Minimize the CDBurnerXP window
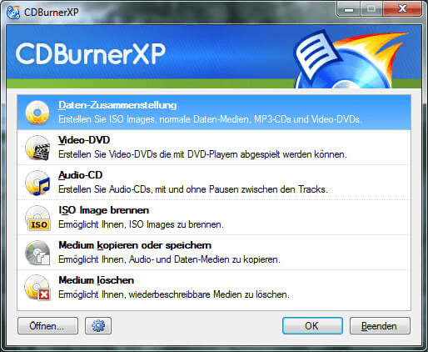Image resolution: width=428 pixels, height=352 pixels. (349, 9)
